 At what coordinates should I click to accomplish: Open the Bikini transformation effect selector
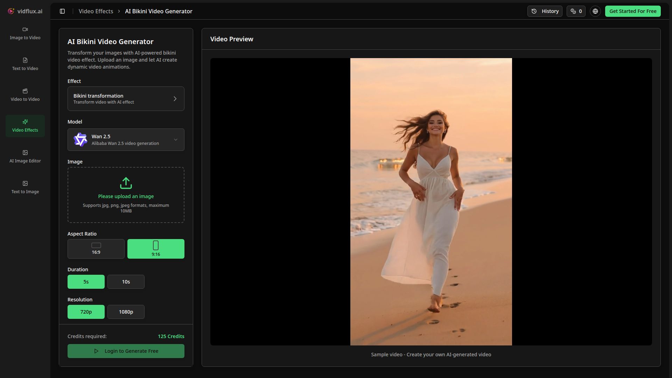pos(126,99)
